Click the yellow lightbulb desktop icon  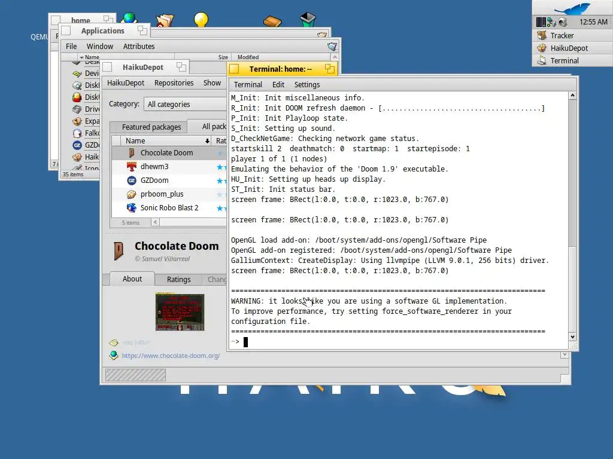click(x=201, y=20)
